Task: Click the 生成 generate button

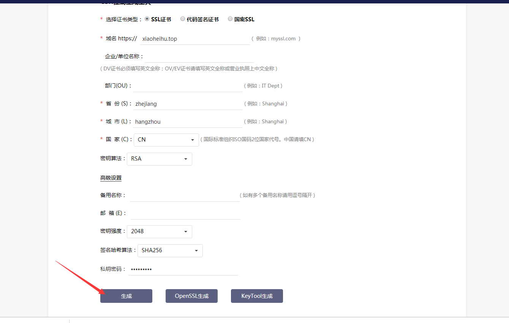Action: 126,296
